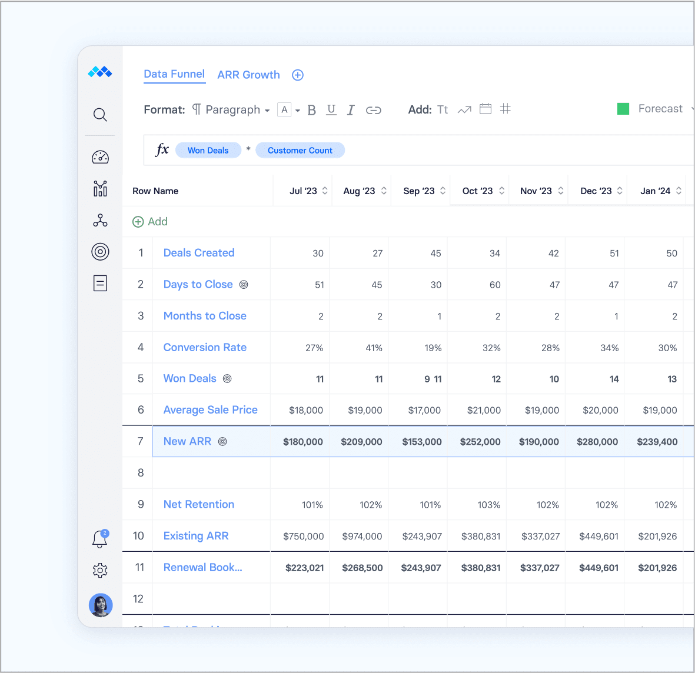The image size is (695, 673).
Task: Click the Won Deals formula chip
Action: pyautogui.click(x=208, y=150)
